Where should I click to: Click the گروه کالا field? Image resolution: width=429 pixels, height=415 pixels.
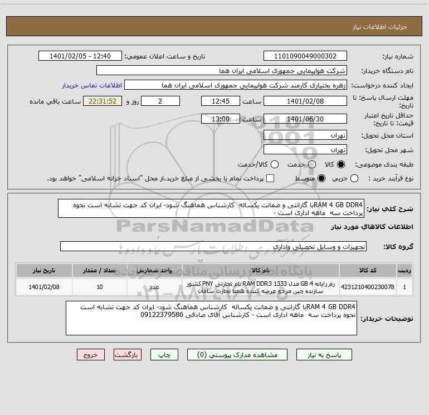(213, 246)
